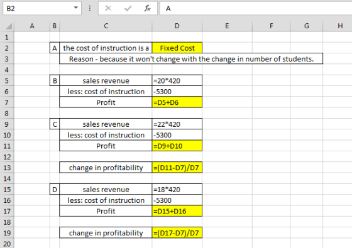Image resolution: width=352 pixels, height=248 pixels.
Task: Select '-5300' cell in row 16
Action: tap(177, 200)
